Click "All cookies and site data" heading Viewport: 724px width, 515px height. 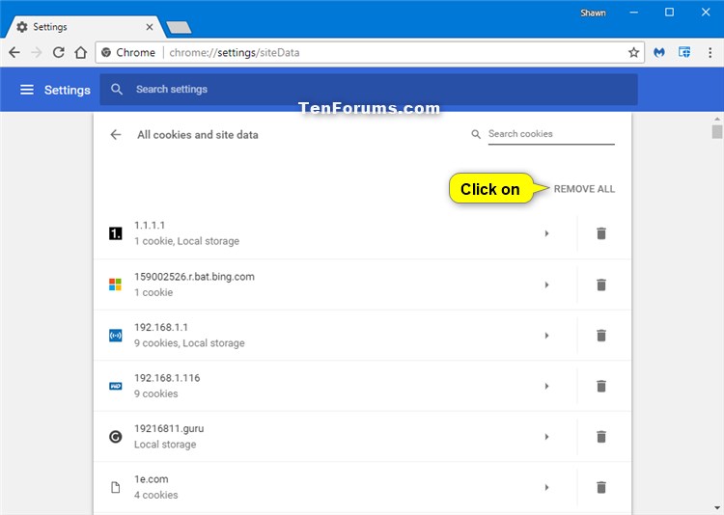[x=198, y=135]
